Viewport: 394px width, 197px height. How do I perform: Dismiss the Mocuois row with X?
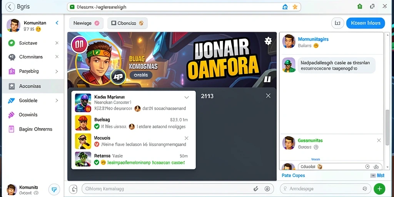[x=187, y=138]
